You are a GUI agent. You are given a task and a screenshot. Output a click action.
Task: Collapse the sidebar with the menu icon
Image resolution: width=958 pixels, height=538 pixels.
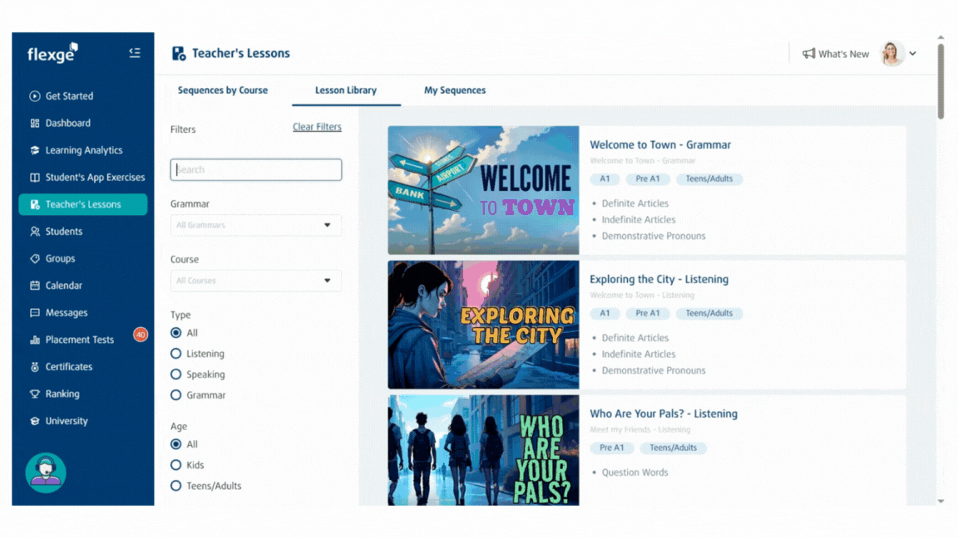pos(135,53)
